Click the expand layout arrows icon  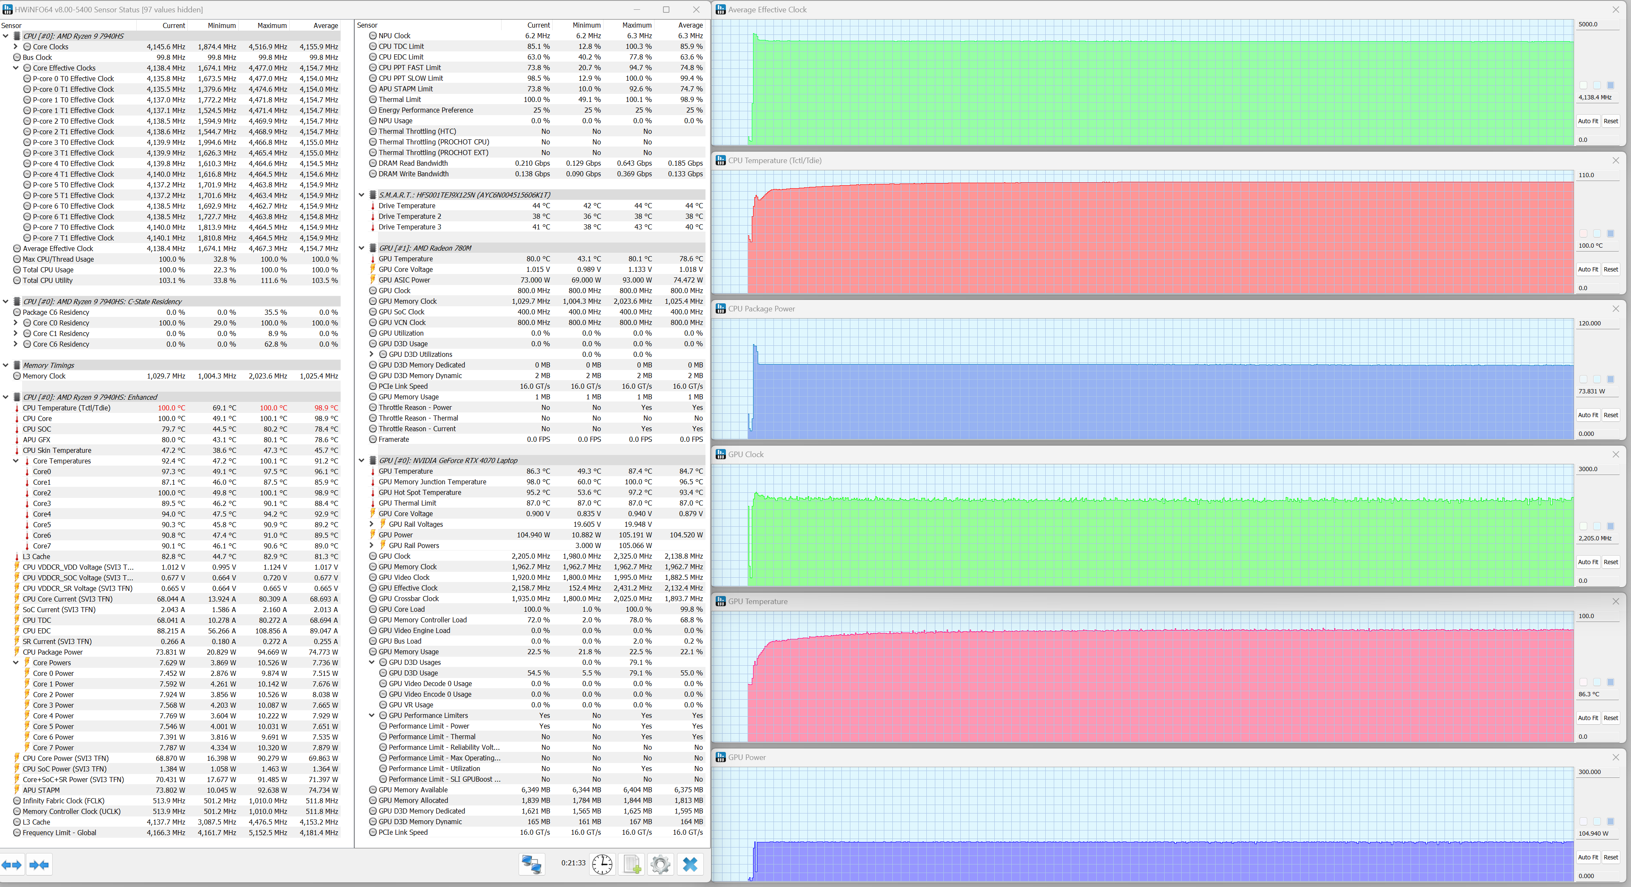click(x=12, y=864)
